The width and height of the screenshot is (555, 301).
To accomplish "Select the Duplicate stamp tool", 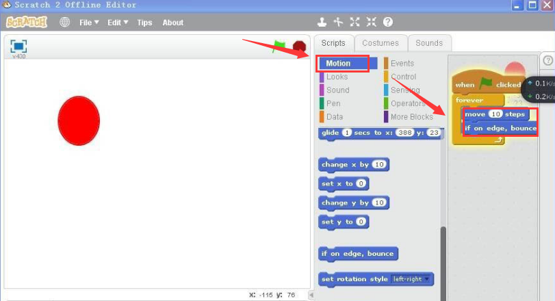I will pyautogui.click(x=322, y=22).
